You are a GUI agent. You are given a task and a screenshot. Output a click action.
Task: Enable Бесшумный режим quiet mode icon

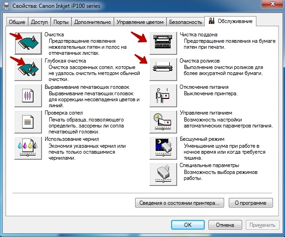click(x=162, y=148)
